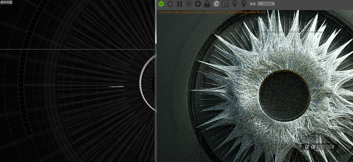Toggle the clay mode sphere icon
353x162 pixels.
click(216, 4)
